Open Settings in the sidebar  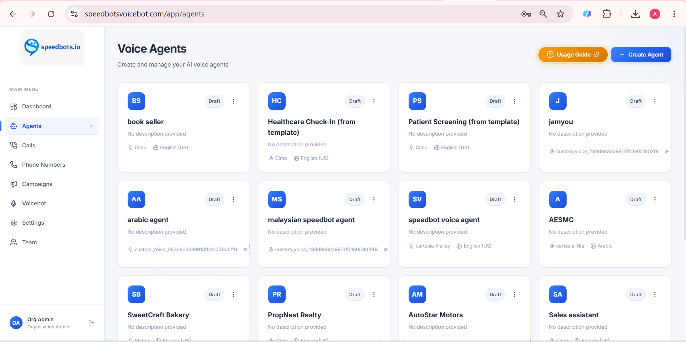(52, 223)
